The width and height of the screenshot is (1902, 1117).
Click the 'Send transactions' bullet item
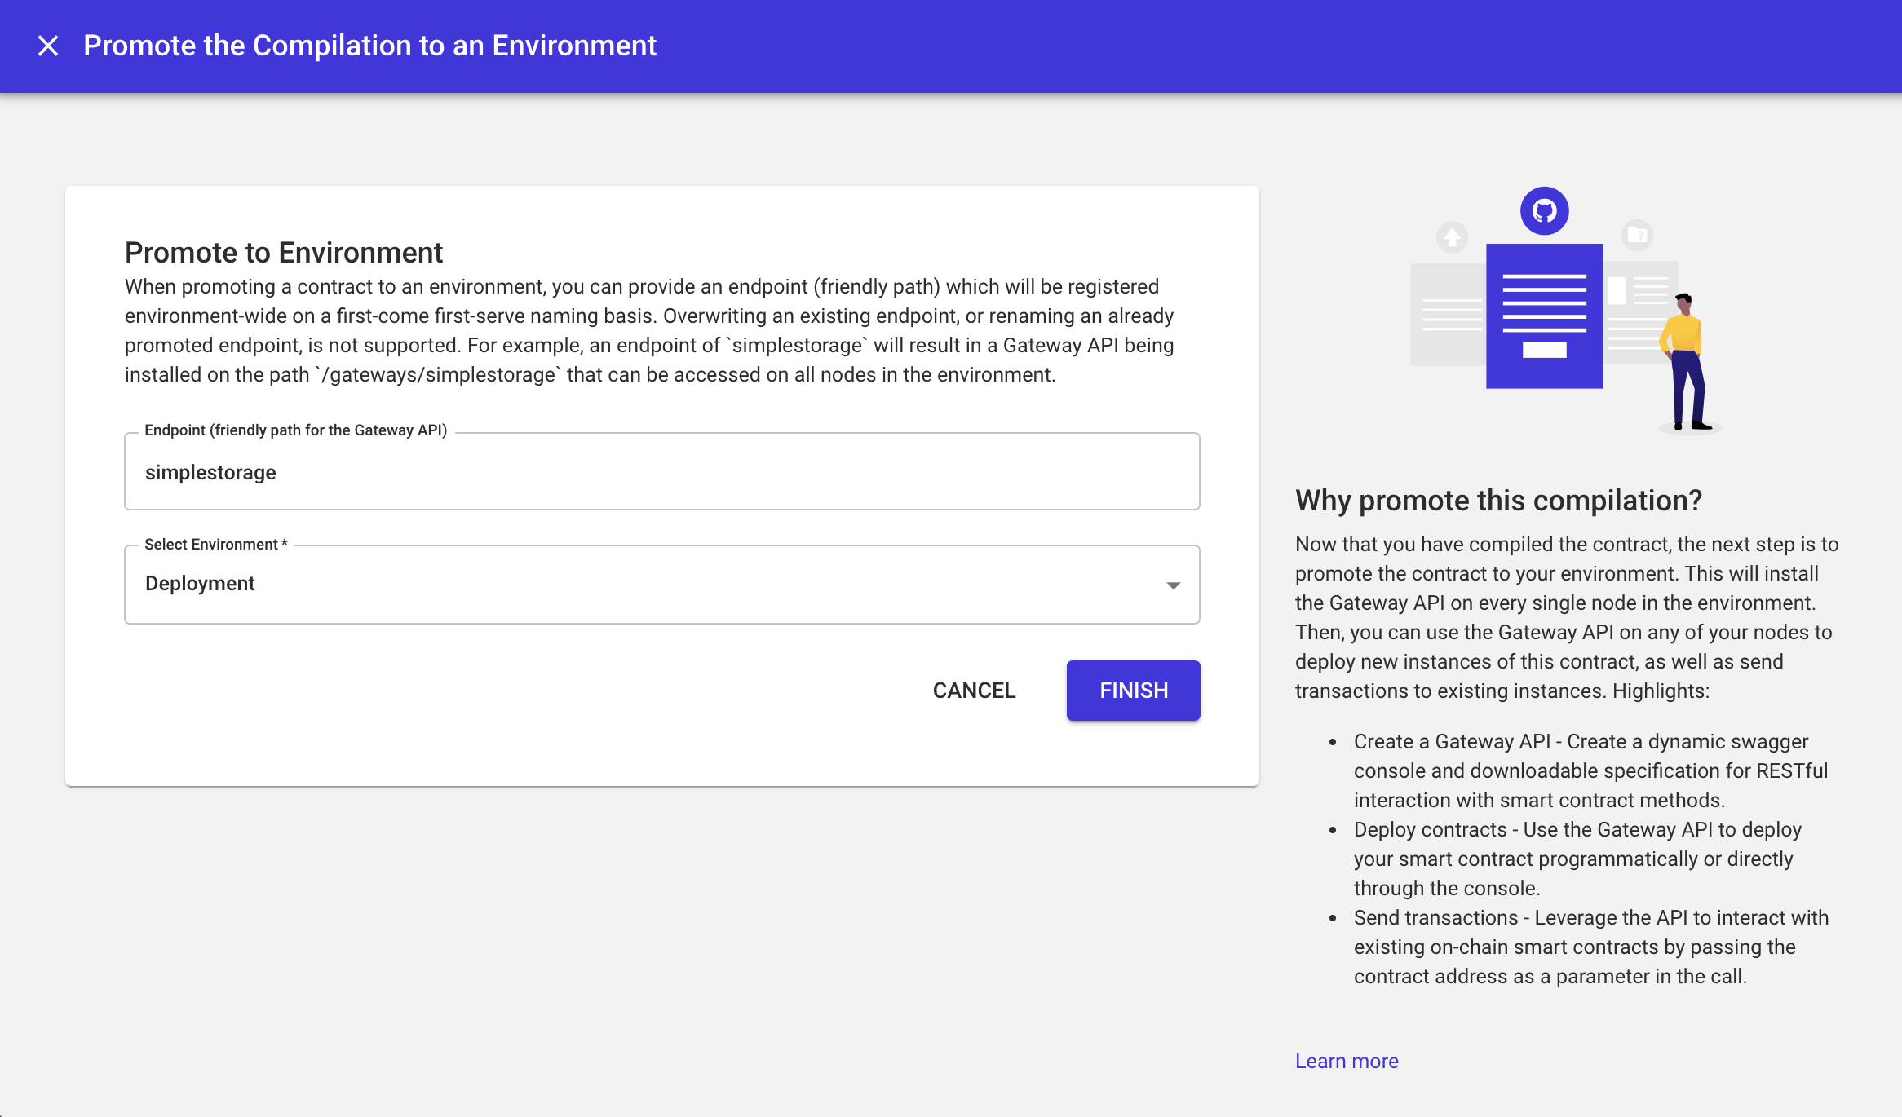point(1591,947)
